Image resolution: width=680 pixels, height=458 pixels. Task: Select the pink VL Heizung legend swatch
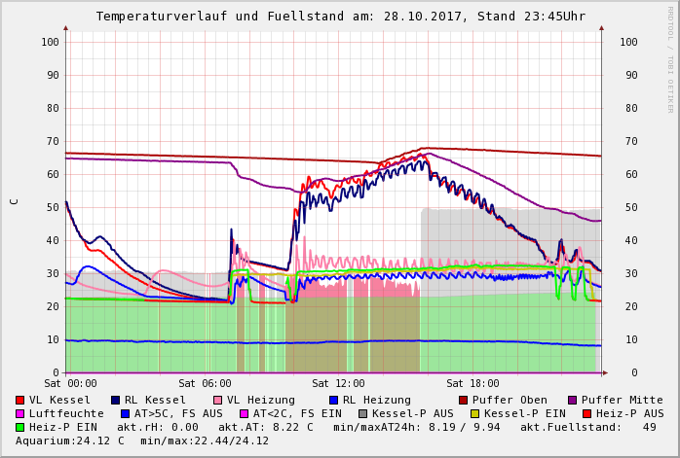coord(217,400)
